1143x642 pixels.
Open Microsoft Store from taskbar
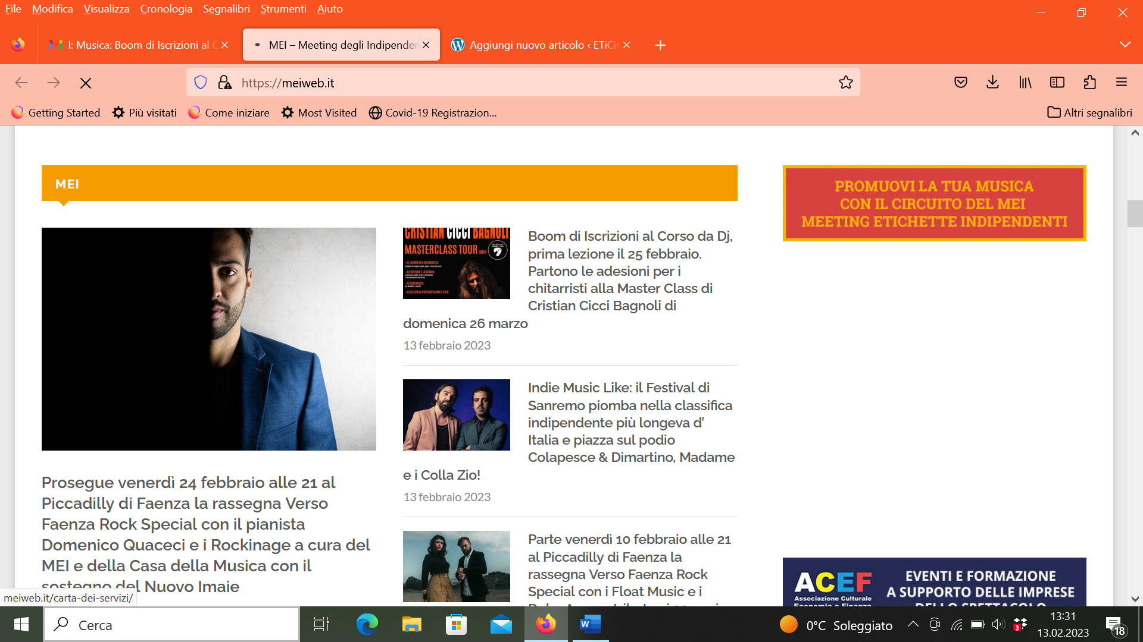click(457, 624)
